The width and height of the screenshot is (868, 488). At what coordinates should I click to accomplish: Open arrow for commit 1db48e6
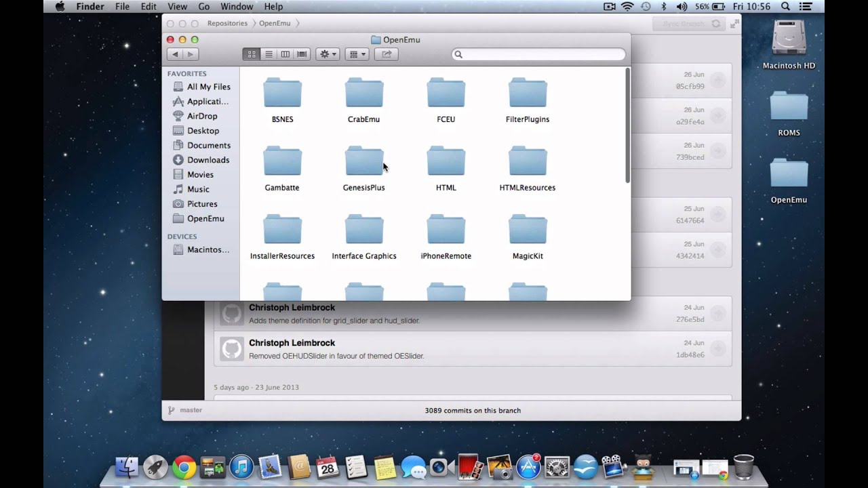(x=718, y=349)
